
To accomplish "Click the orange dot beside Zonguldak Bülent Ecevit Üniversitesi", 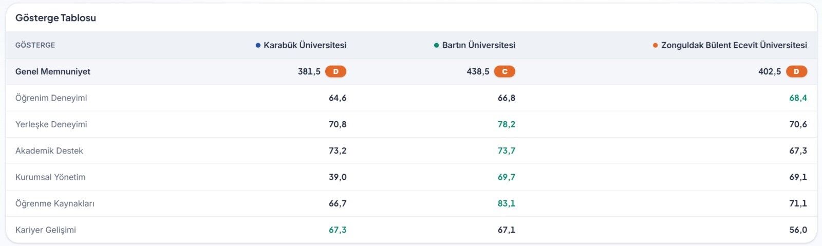I will pyautogui.click(x=656, y=45).
